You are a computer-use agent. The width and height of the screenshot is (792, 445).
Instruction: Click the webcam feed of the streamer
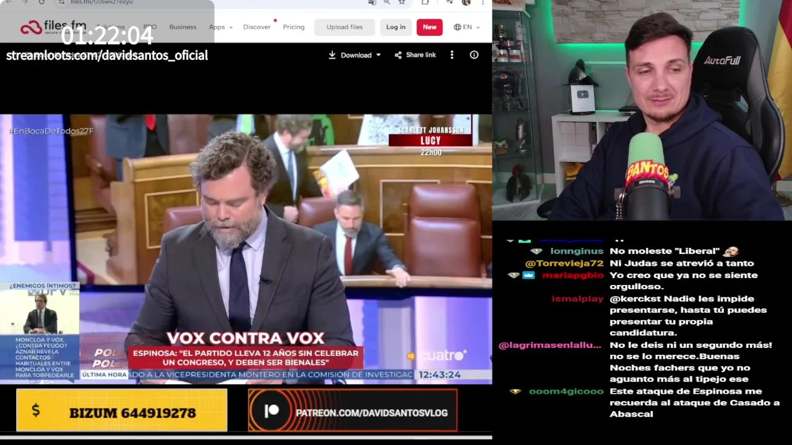pyautogui.click(x=642, y=110)
